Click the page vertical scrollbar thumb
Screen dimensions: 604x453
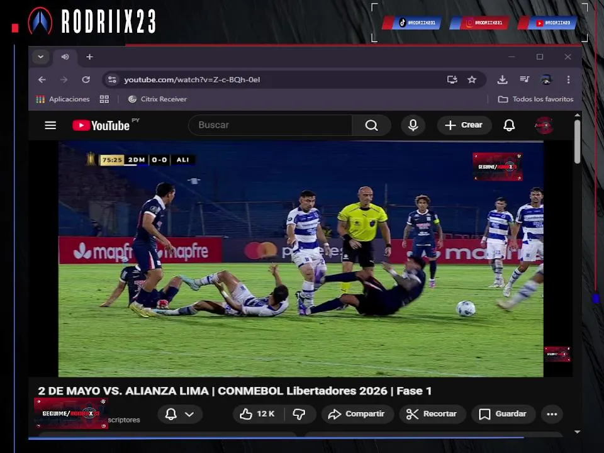click(577, 142)
